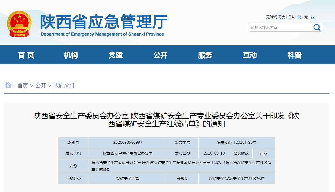The image size is (335, 192).
Task: Click 首页 breadcrumb link
Action: click(x=23, y=85)
